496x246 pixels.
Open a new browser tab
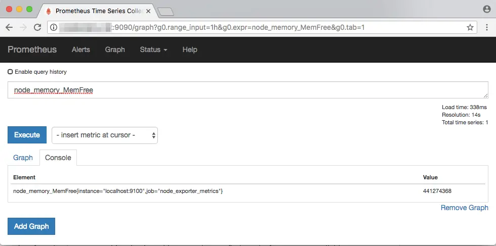(166, 12)
